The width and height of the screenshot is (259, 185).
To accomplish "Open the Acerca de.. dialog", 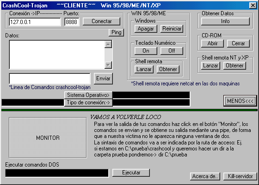I will point(205,176).
